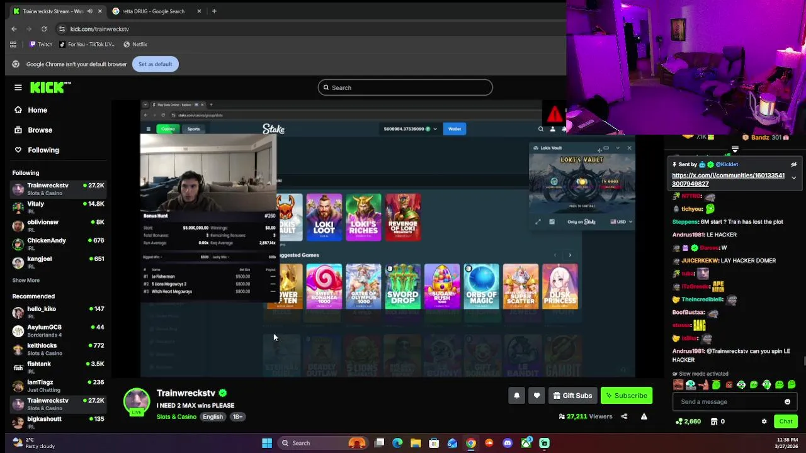
Task: Open Netflix bookmark
Action: [135, 45]
